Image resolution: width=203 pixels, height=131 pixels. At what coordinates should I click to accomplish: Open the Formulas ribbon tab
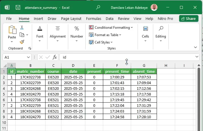pos(94,19)
